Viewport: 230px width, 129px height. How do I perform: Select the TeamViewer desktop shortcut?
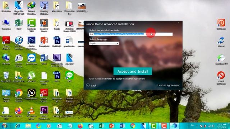pyautogui.click(x=31, y=59)
